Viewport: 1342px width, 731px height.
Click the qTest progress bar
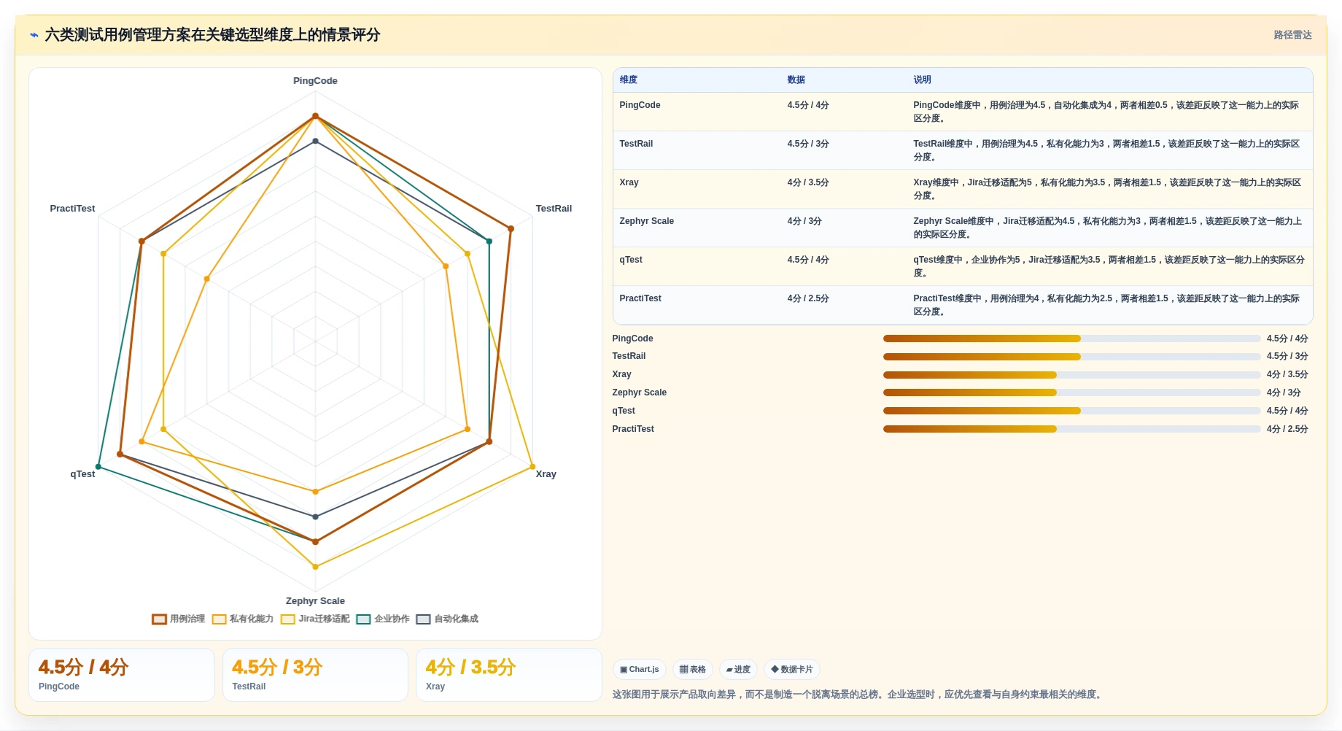1071,411
